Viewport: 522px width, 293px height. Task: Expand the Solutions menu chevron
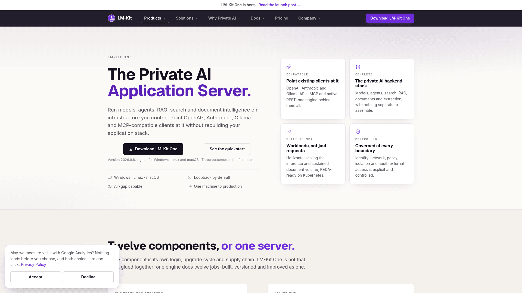click(x=197, y=18)
